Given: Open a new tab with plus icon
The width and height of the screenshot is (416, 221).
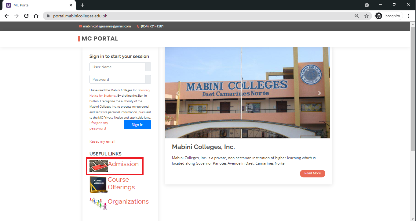Looking at the screenshot, I should click(82, 5).
